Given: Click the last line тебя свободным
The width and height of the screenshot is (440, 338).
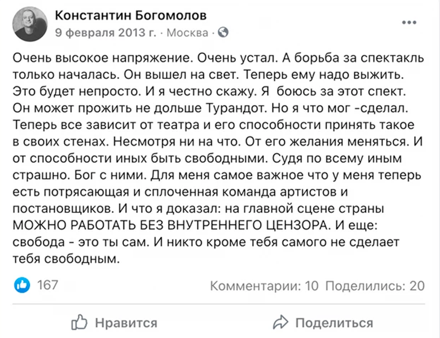Looking at the screenshot, I should point(66,259).
